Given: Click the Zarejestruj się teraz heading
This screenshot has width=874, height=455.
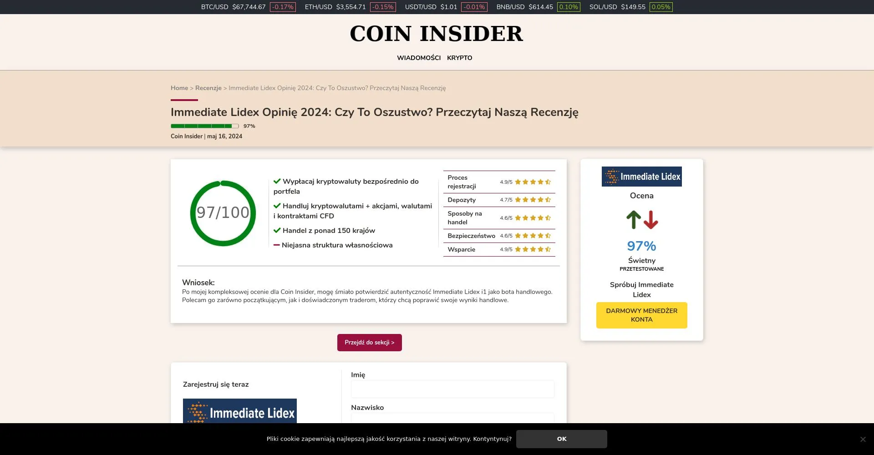Looking at the screenshot, I should [216, 384].
